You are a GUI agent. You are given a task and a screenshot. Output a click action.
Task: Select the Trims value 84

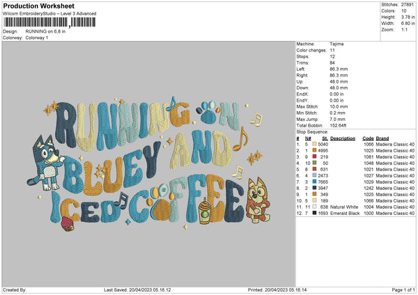(x=332, y=63)
